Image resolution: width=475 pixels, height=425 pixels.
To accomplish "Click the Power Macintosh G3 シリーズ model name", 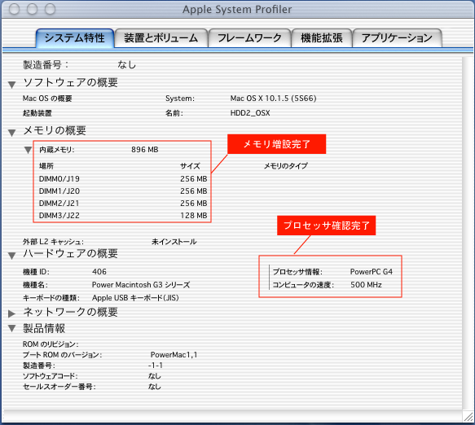I will click(141, 285).
